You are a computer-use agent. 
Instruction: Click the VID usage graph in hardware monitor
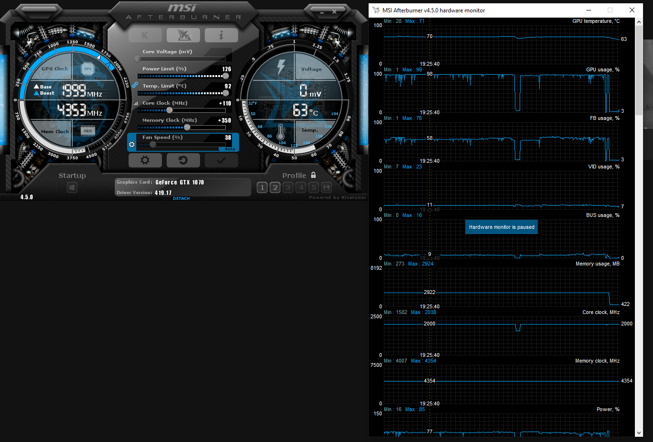tap(502, 190)
